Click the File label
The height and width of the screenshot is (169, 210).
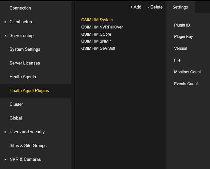coord(177,60)
